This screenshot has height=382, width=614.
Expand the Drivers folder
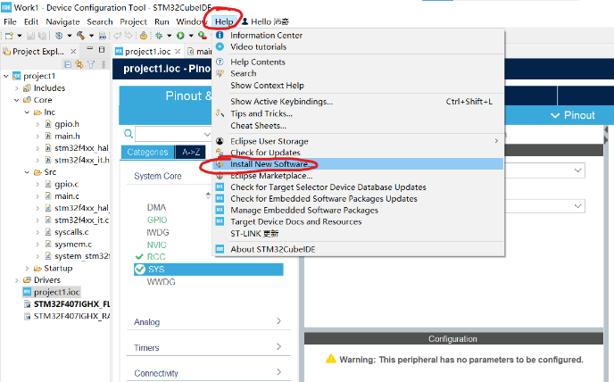pyautogui.click(x=16, y=280)
